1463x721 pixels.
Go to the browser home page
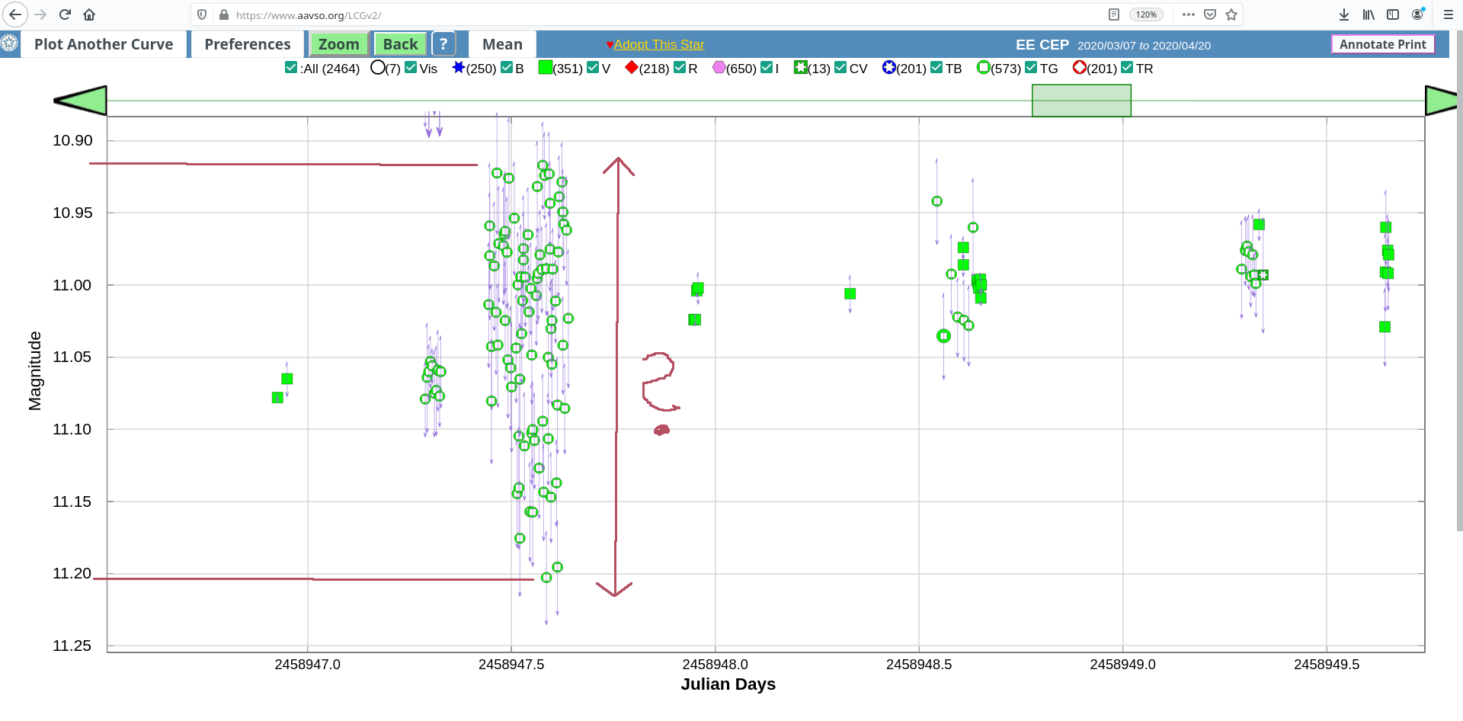[x=89, y=14]
